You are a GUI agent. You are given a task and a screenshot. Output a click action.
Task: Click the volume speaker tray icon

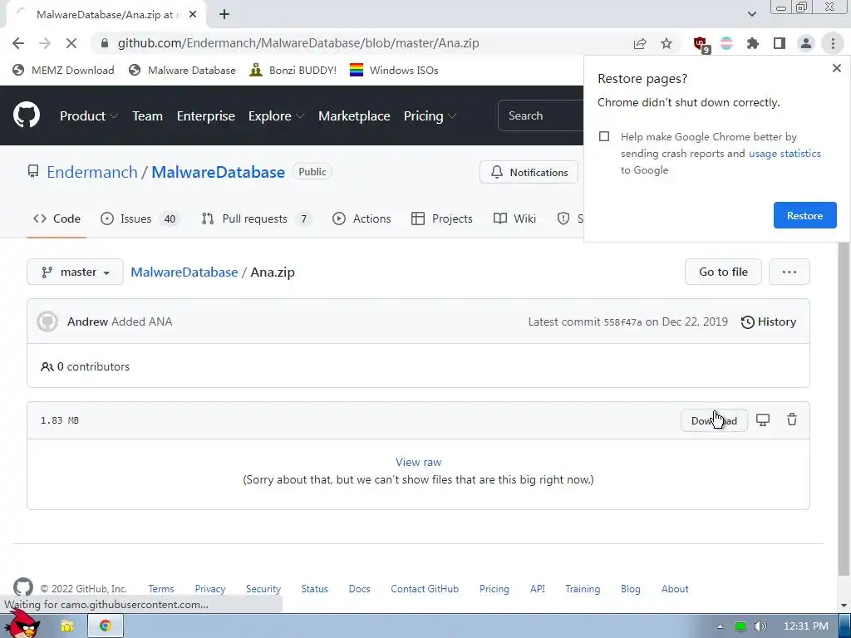[760, 626]
